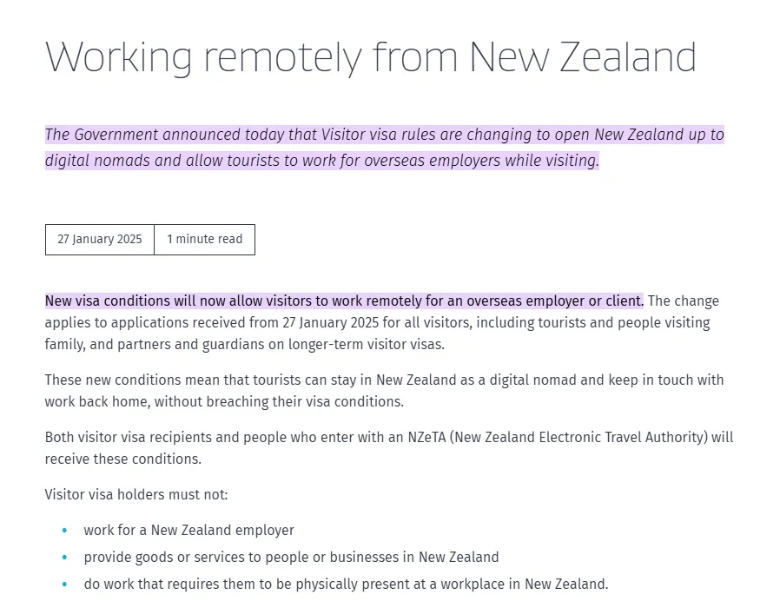The width and height of the screenshot is (780, 608).
Task: Click the bullet item 'do work that requires them to be physically present'
Action: pos(346,585)
